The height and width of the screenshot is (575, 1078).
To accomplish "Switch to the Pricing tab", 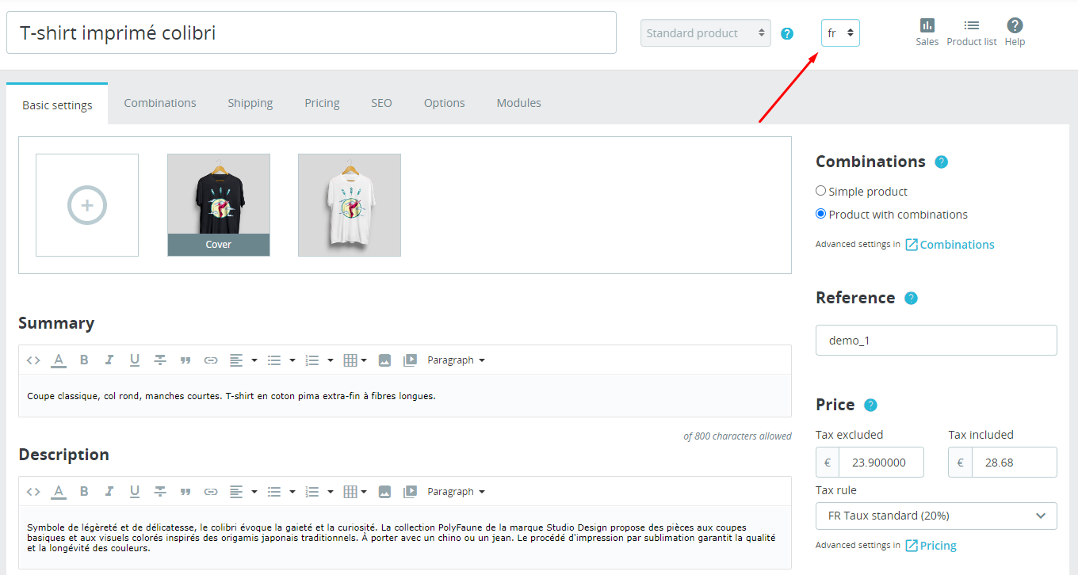I will [322, 103].
